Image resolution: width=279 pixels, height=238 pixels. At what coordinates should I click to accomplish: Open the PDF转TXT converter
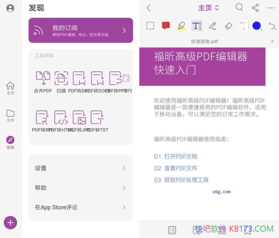(x=97, y=121)
